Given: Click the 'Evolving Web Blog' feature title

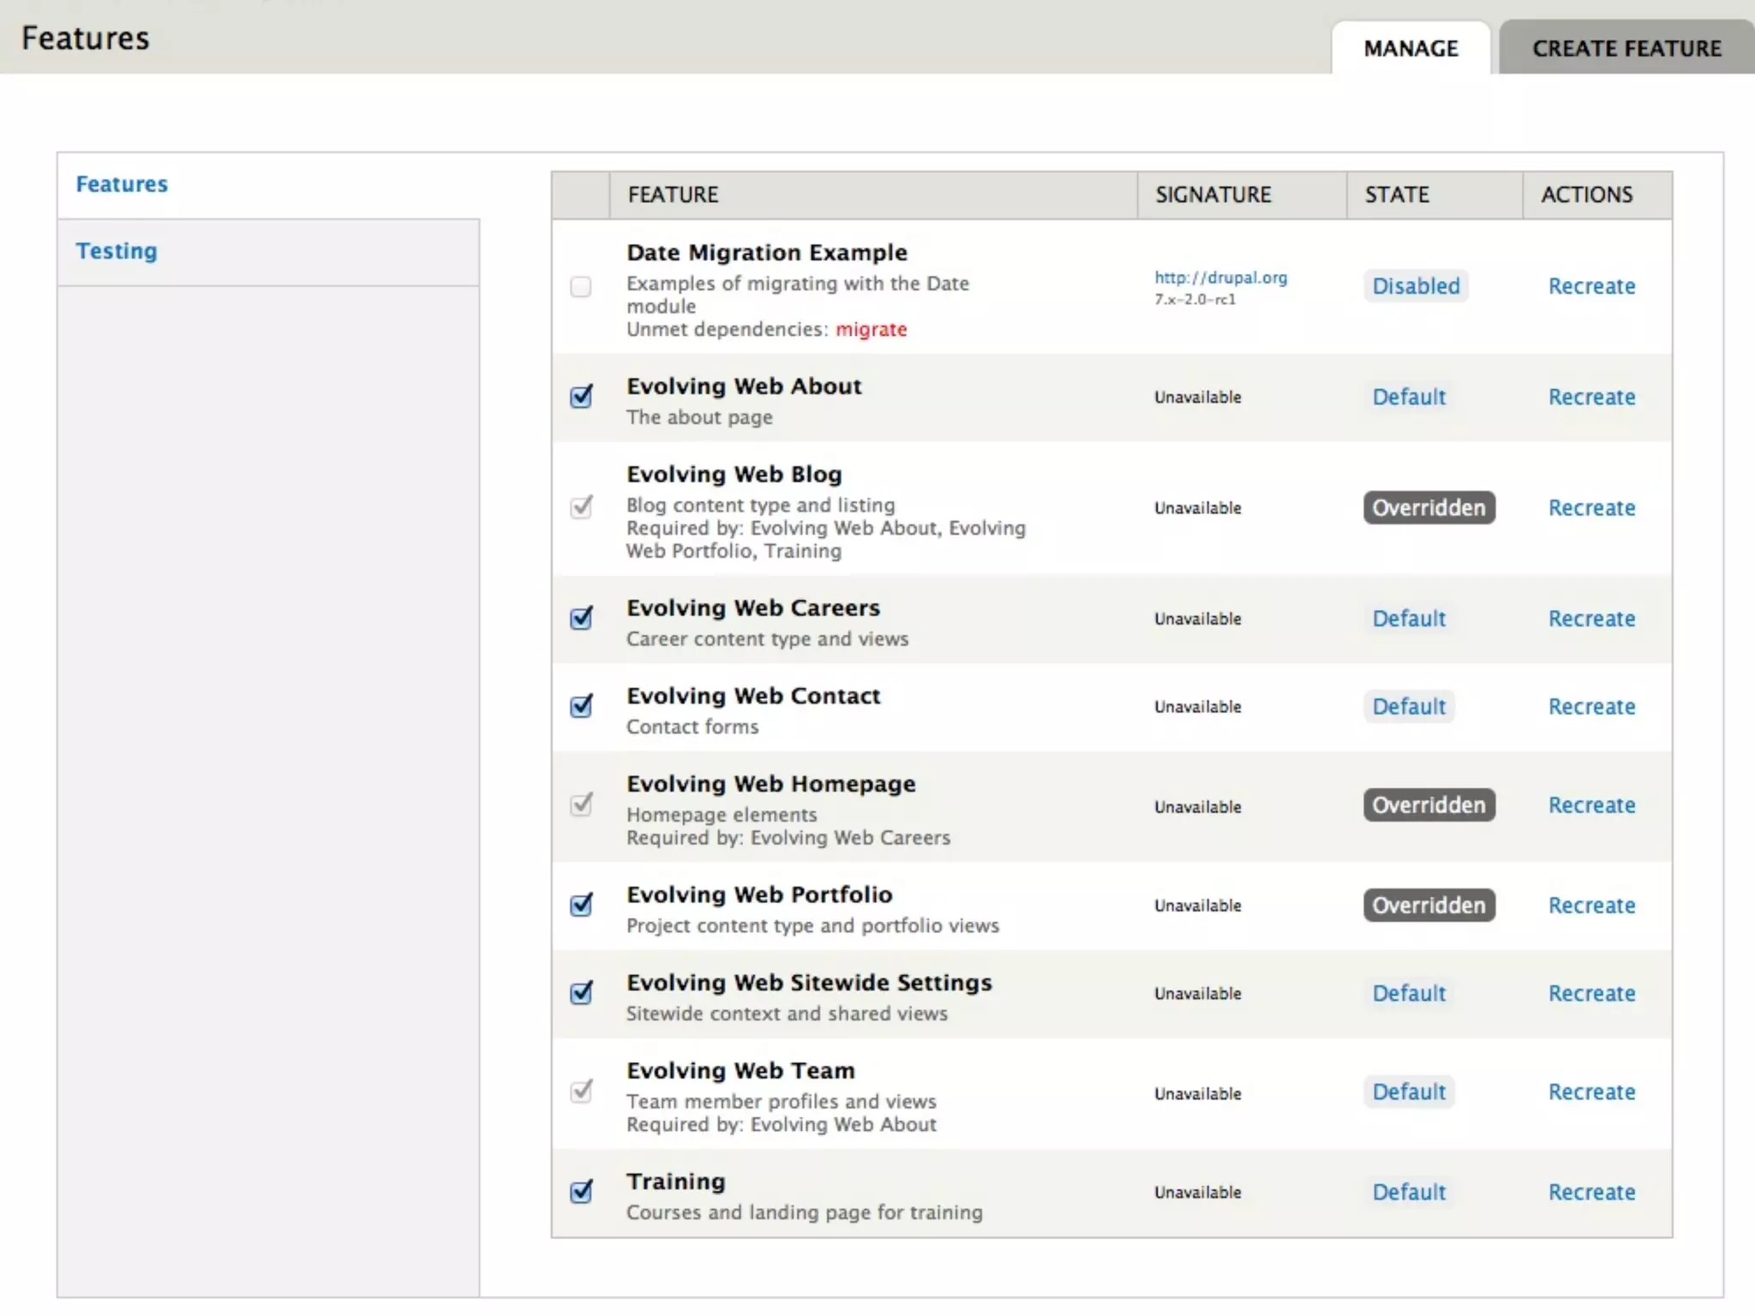Looking at the screenshot, I should pos(734,475).
